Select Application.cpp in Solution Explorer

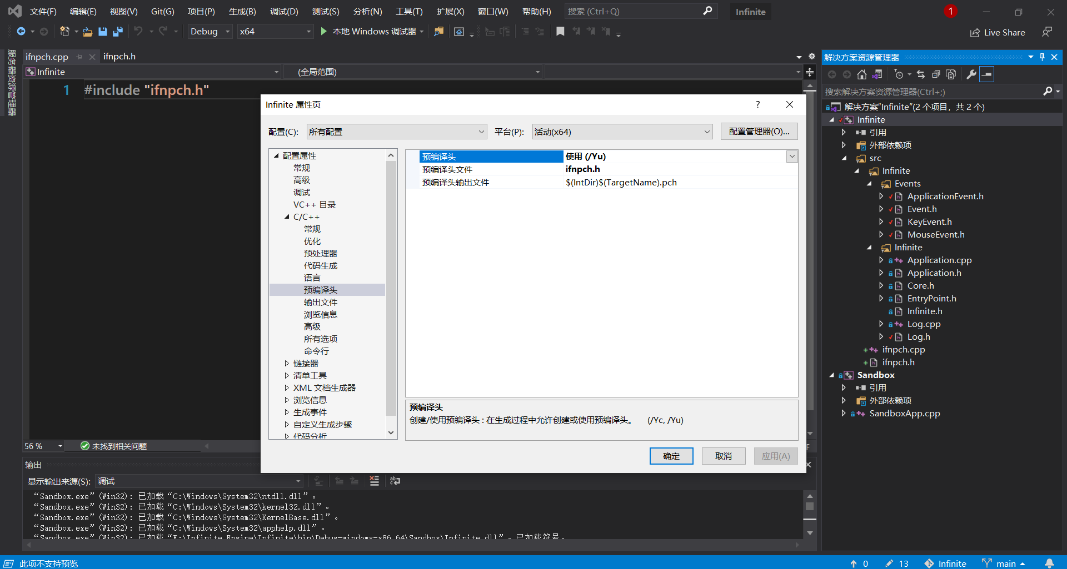[x=940, y=260]
